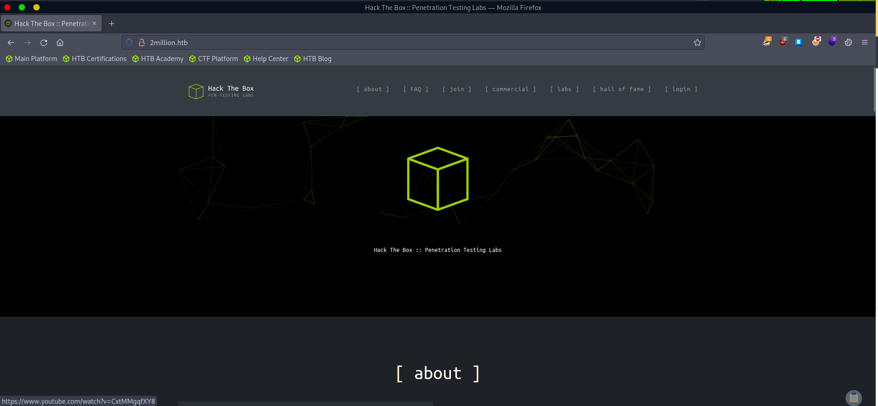Click the '[ about ]' section heading
Viewport: 878px width, 406px height.
[438, 374]
